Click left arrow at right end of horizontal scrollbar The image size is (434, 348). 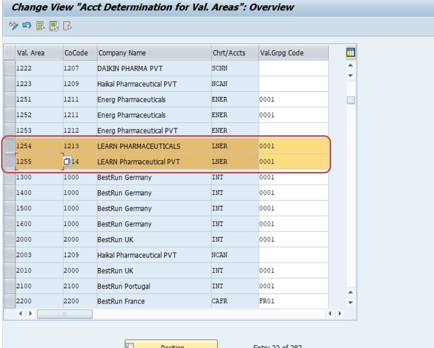point(330,313)
